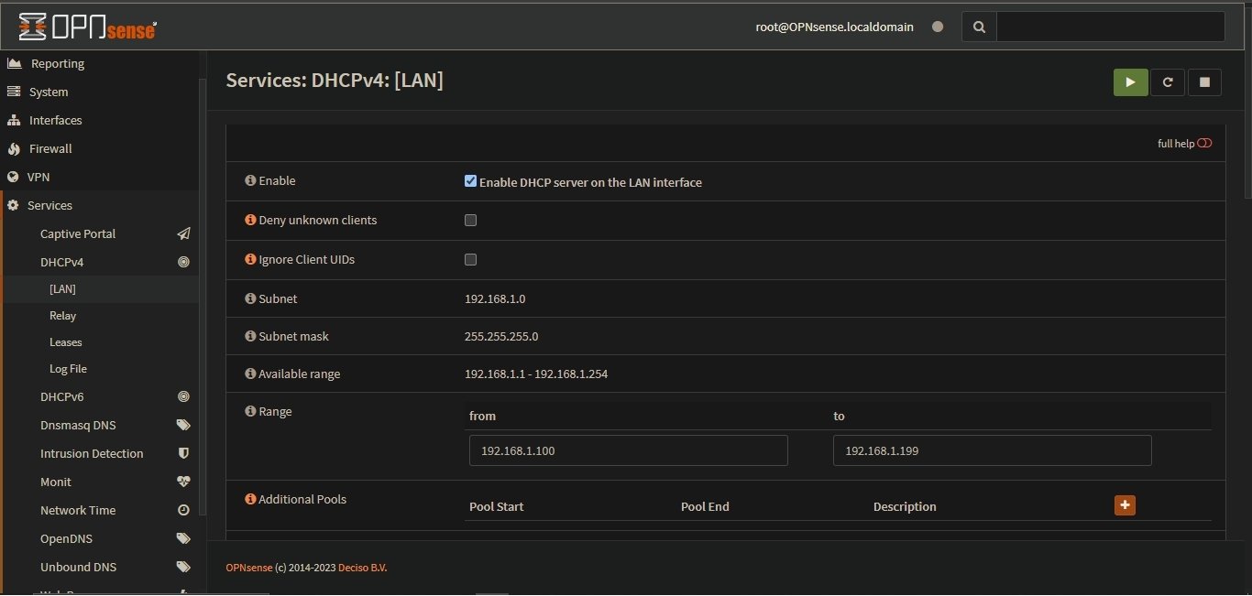The width and height of the screenshot is (1252, 596).
Task: Click the Intrusion Detection shield icon
Action: (183, 453)
